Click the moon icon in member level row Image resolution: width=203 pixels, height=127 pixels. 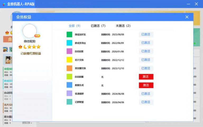pos(25,47)
